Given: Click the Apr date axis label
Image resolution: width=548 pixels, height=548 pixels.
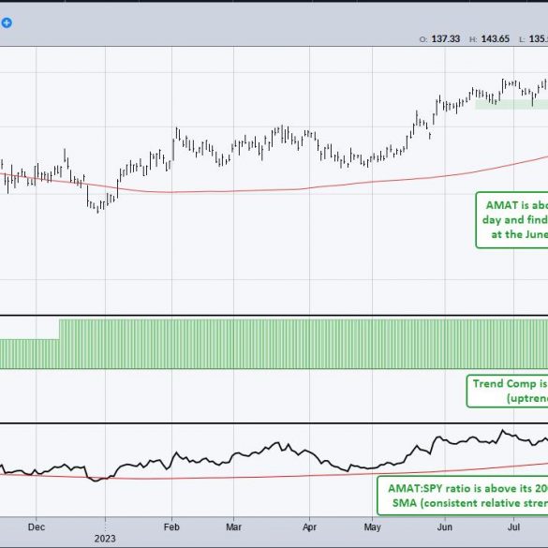Looking at the screenshot, I should click(310, 527).
